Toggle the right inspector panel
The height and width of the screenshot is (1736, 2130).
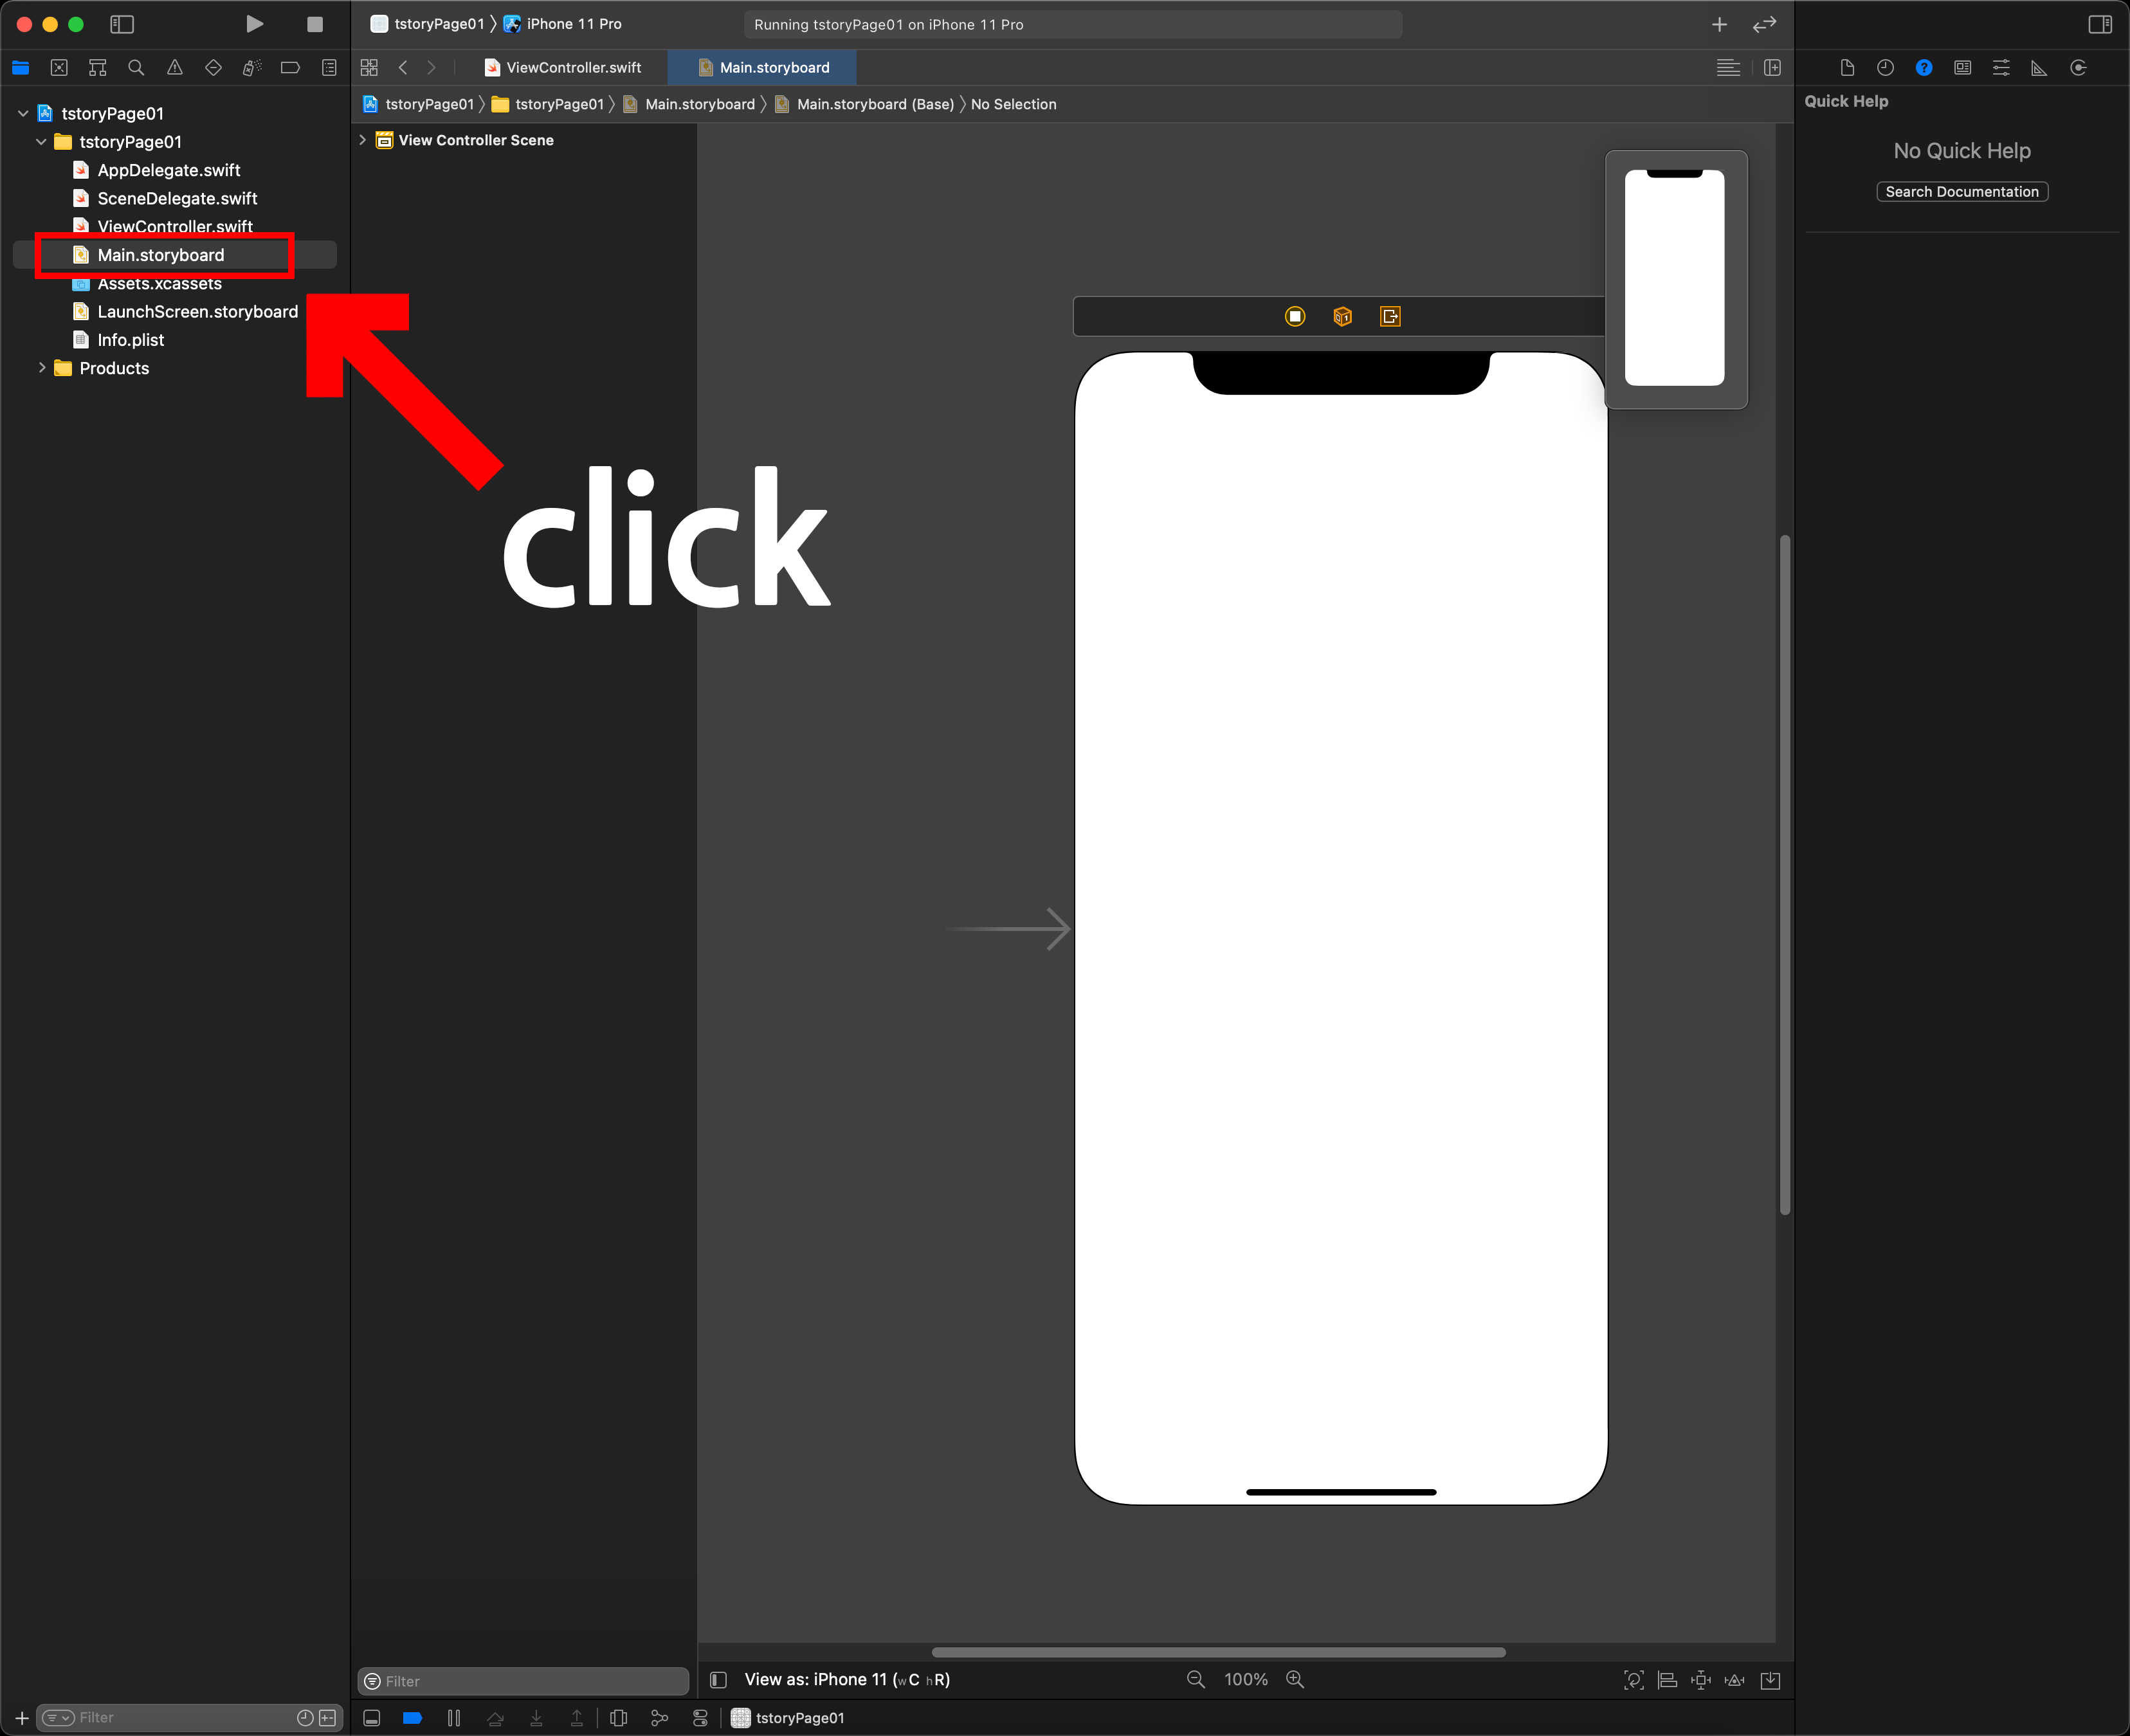[2099, 24]
